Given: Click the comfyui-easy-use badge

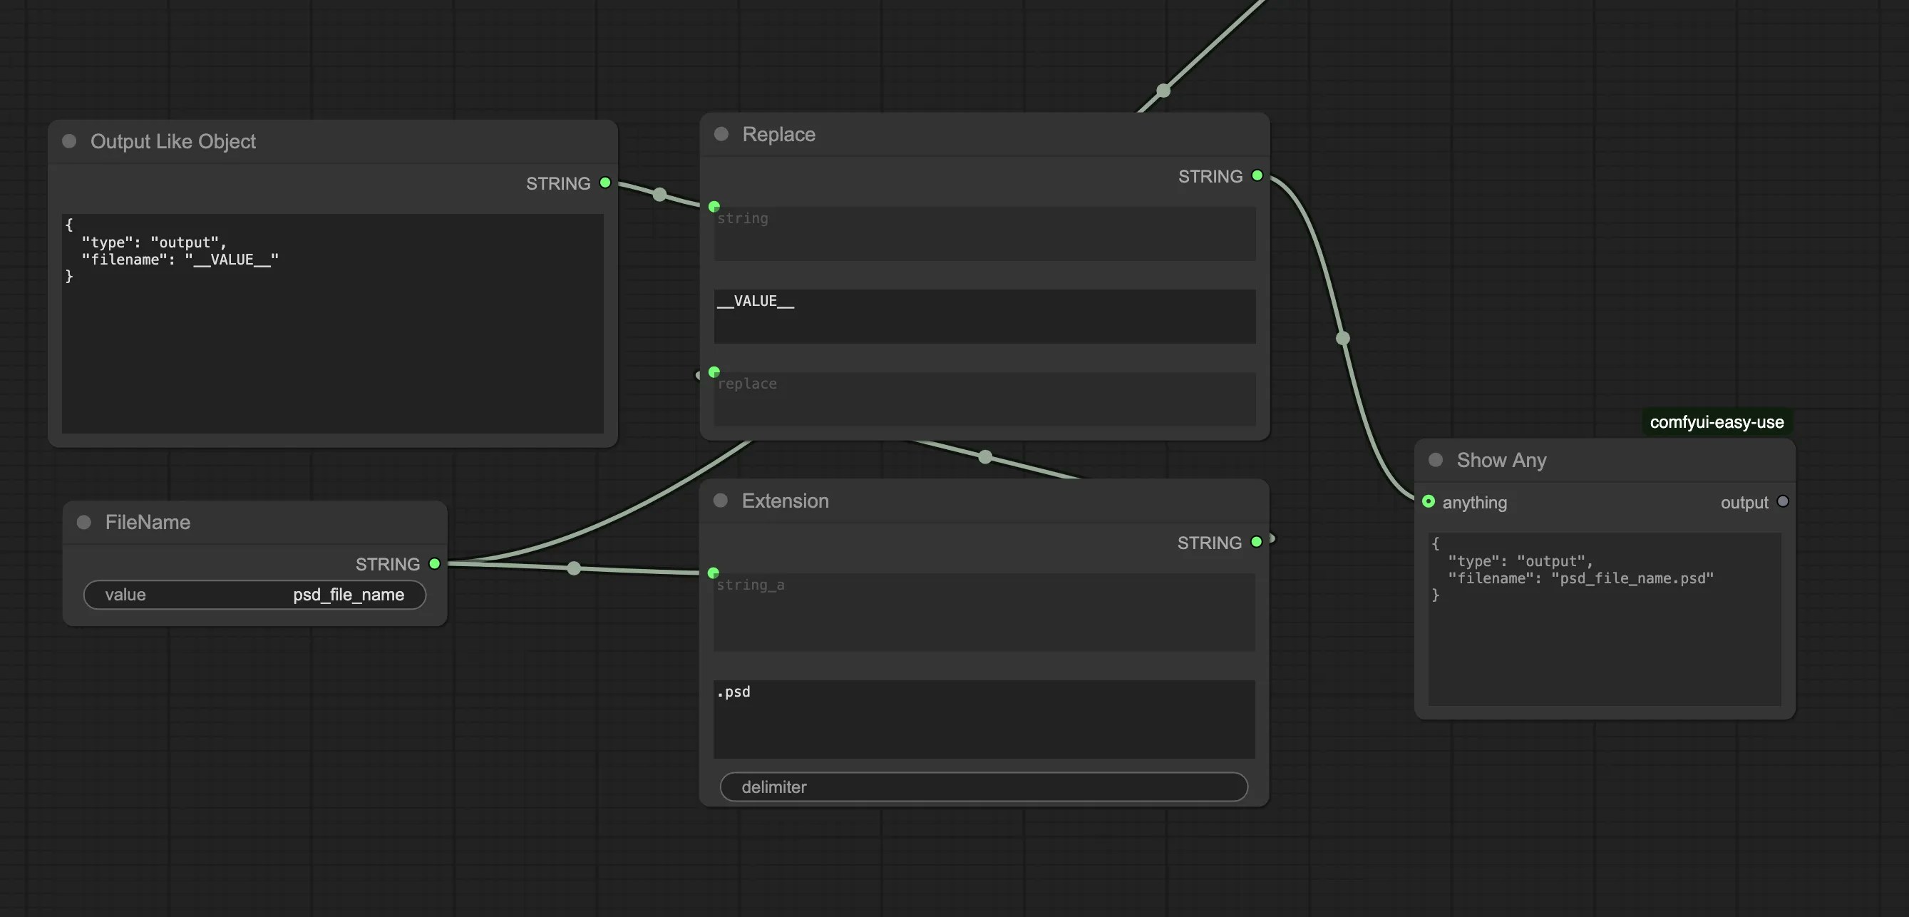Looking at the screenshot, I should (x=1717, y=422).
